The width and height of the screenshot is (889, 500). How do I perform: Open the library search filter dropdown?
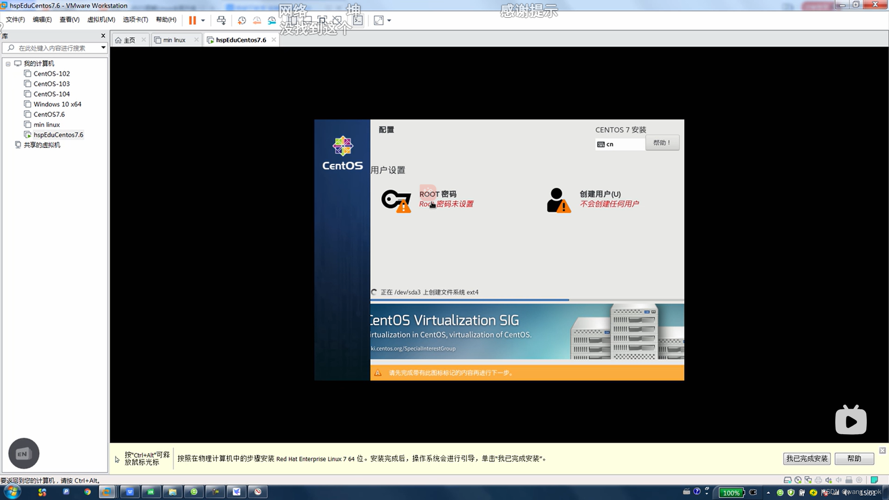click(103, 48)
